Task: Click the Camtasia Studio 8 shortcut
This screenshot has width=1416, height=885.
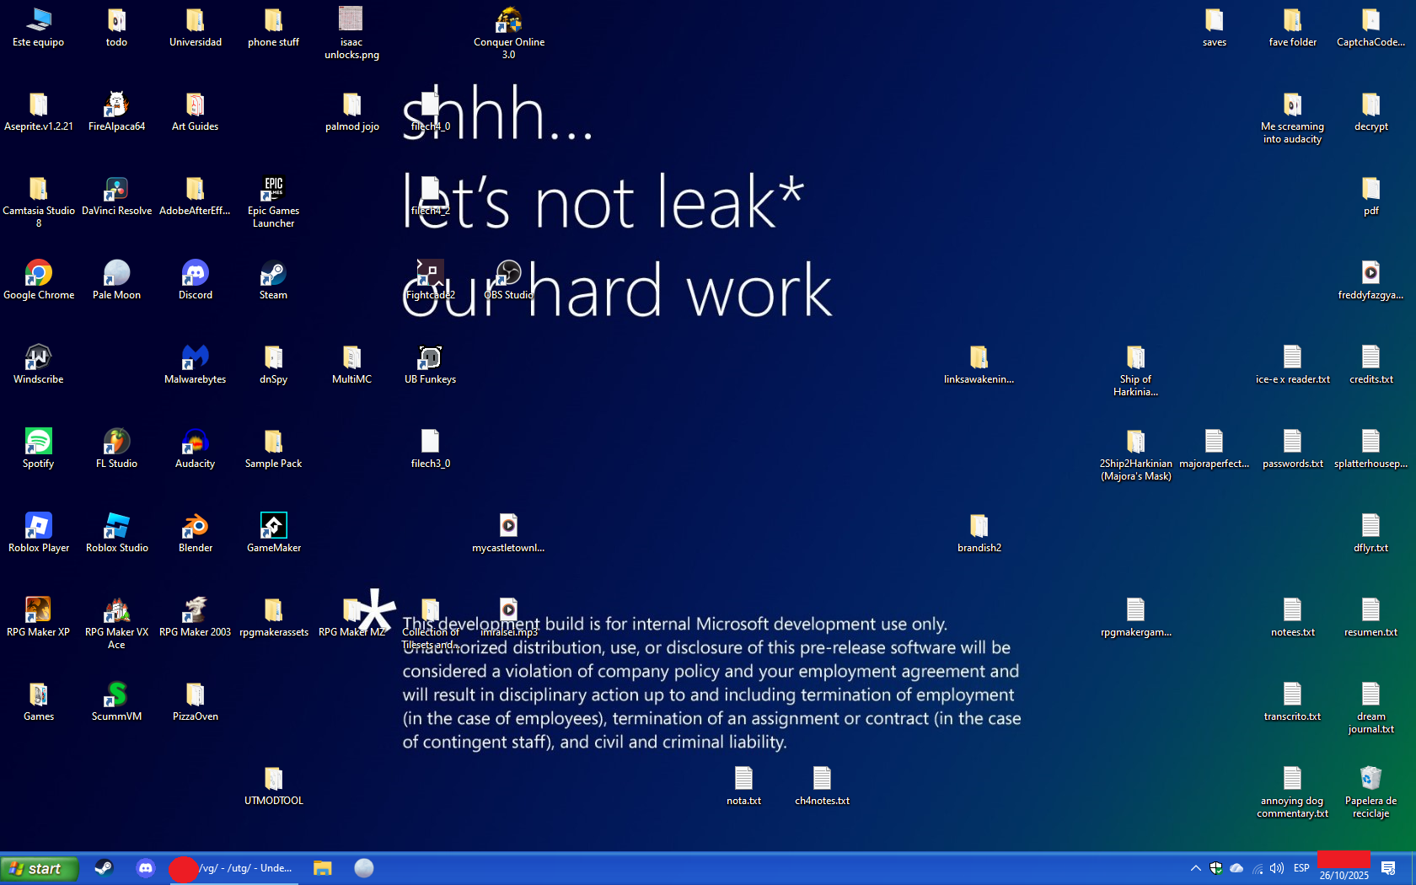Action: click(x=38, y=201)
